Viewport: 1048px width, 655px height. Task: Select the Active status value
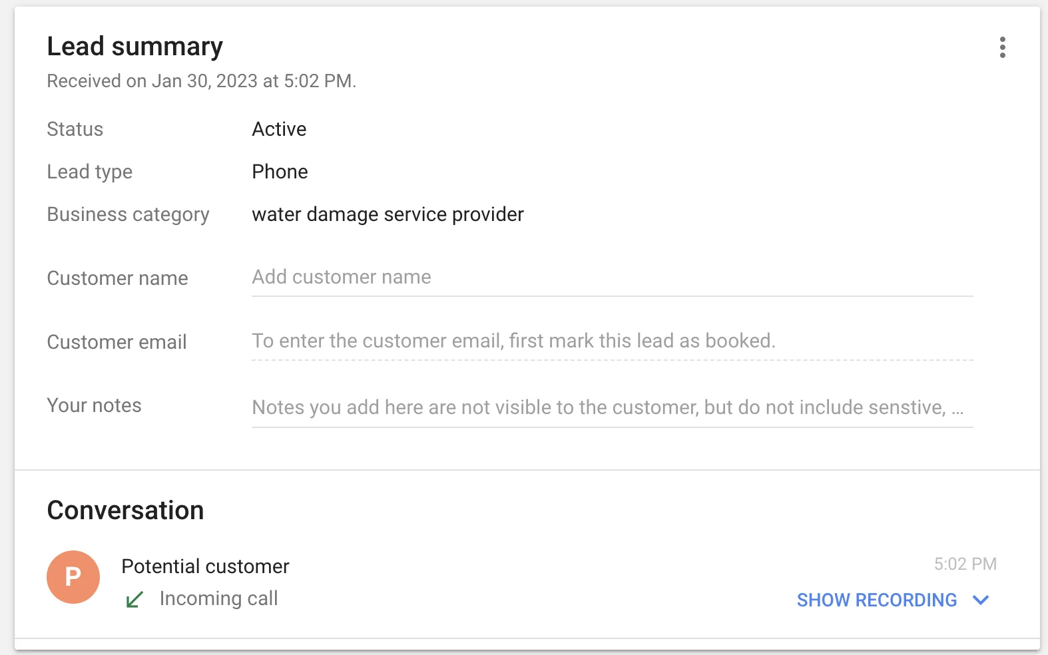point(279,129)
